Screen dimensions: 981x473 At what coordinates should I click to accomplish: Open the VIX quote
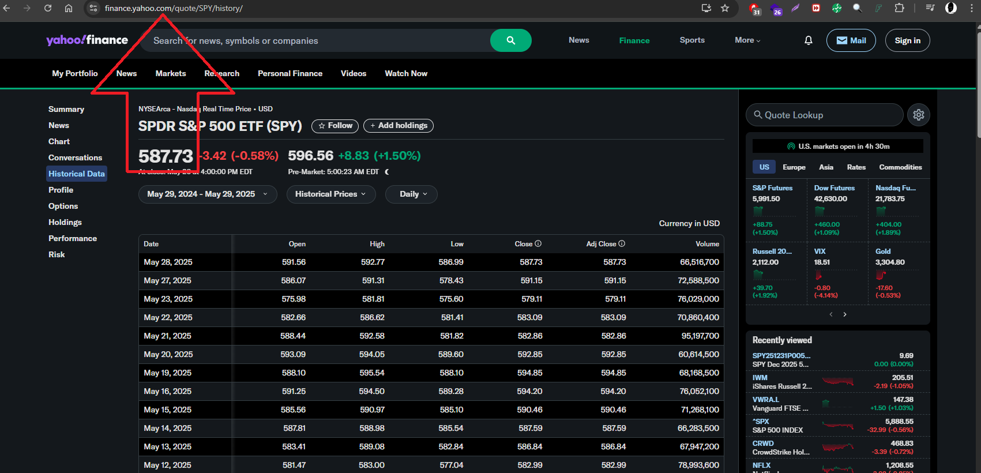(x=820, y=251)
